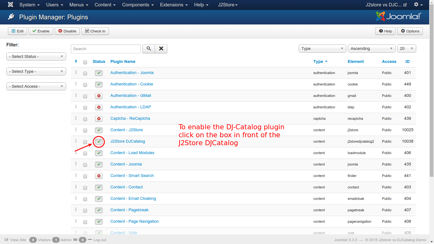Check the Authentication - LDAP row checkbox
Screen dimensions: 434x244
tap(85, 108)
